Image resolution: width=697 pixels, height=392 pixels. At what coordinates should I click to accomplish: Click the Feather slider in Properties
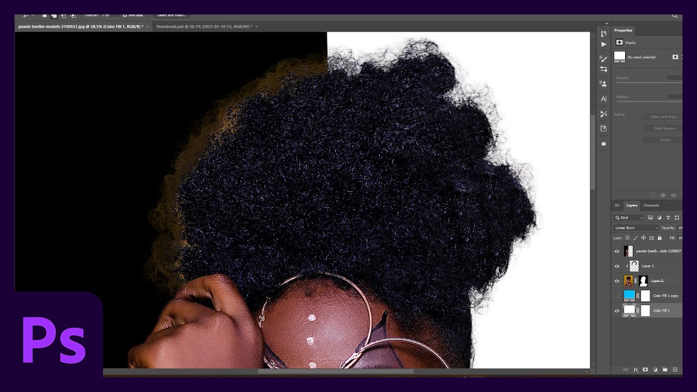pos(648,102)
